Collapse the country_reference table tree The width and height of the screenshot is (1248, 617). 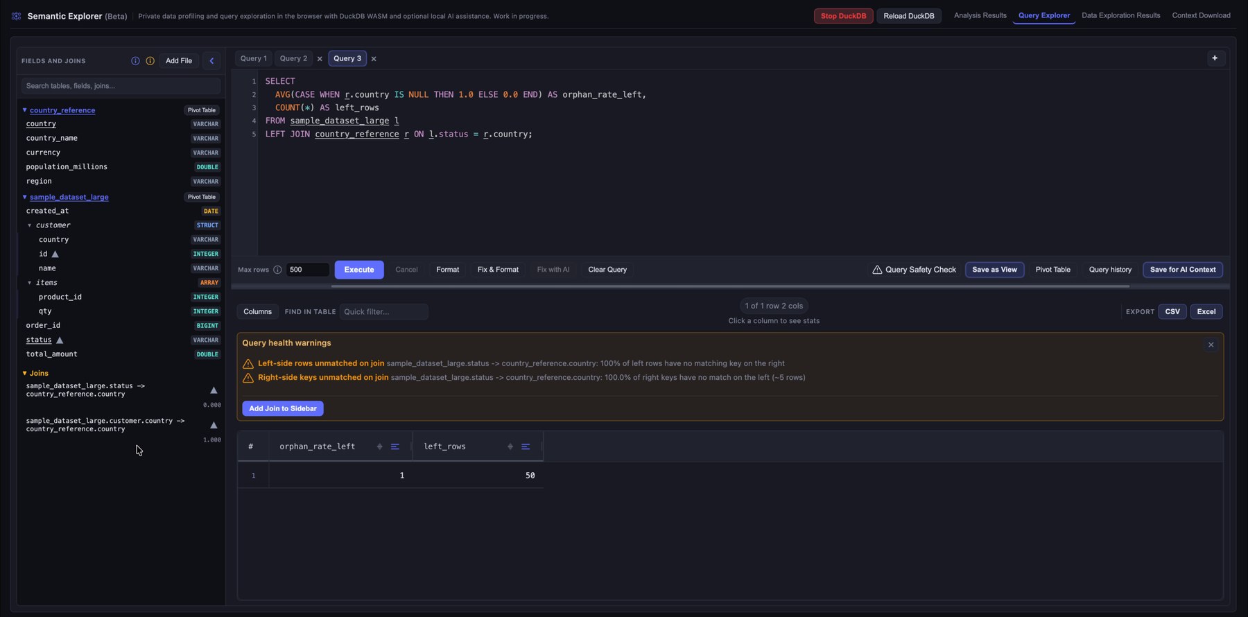click(25, 110)
